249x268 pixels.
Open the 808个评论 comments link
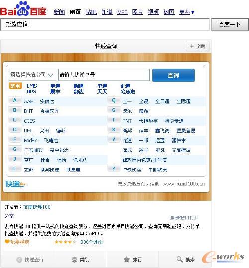pyautogui.click(x=91, y=242)
